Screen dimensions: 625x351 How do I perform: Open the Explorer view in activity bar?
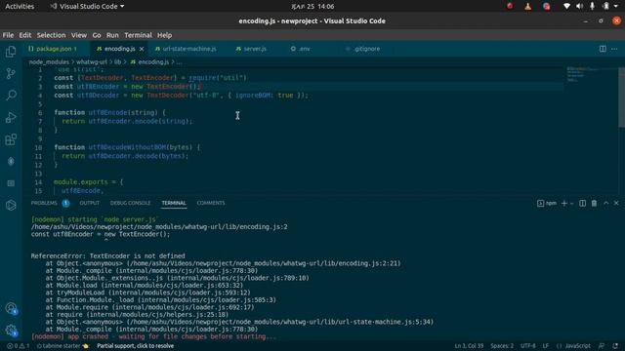11,52
